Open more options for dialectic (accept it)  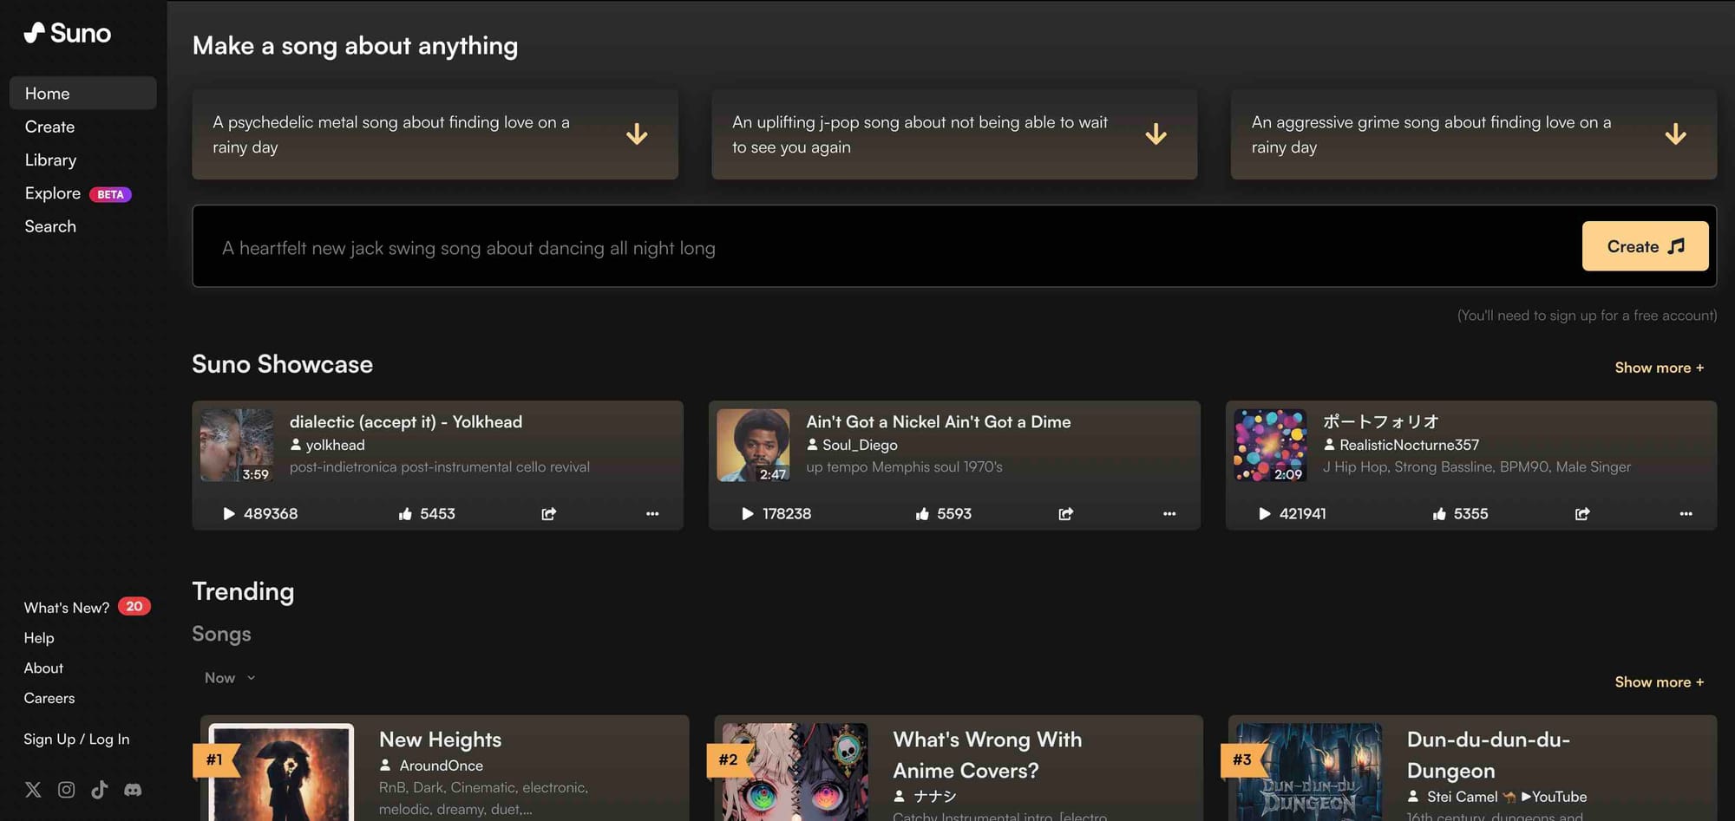pos(652,514)
